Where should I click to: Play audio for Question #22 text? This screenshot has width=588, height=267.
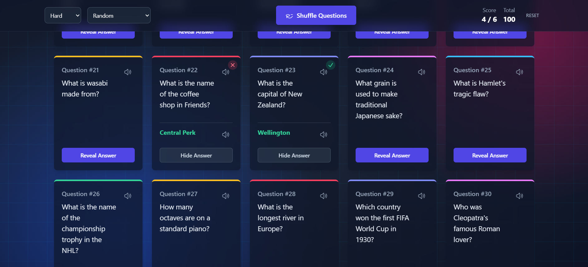point(226,72)
